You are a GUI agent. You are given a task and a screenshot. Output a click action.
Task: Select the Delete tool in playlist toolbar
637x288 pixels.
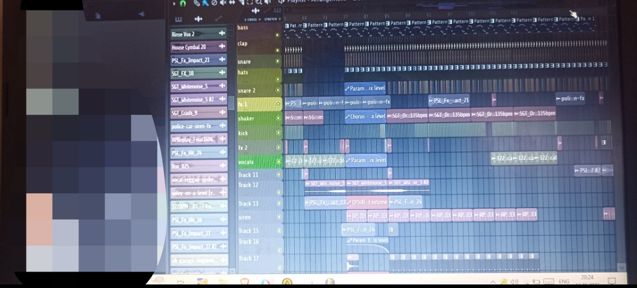click(x=215, y=4)
